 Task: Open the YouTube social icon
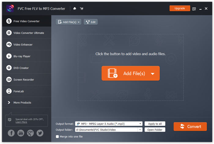(21, 133)
